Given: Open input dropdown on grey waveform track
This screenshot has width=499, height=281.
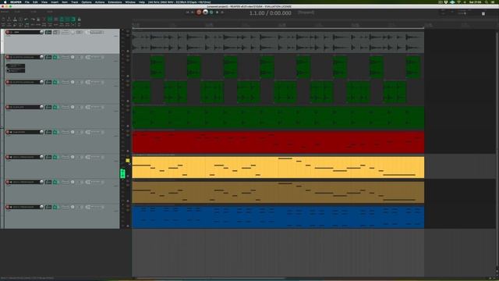Looking at the screenshot, I should pyautogui.click(x=96, y=32).
